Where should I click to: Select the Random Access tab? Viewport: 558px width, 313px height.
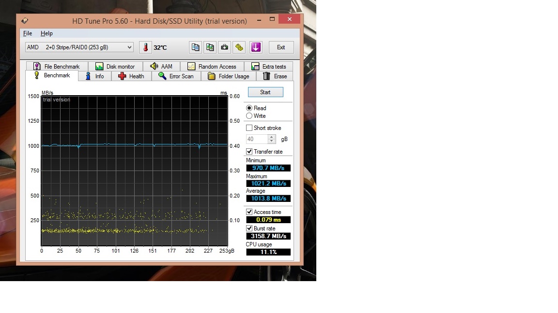[212, 66]
